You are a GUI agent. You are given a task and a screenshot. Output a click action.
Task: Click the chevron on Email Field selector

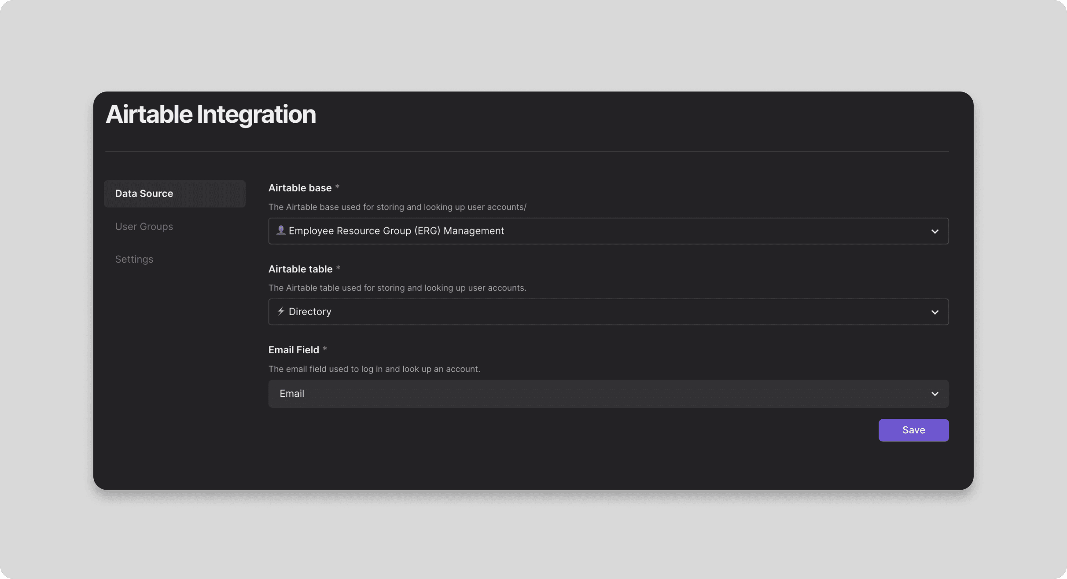(935, 394)
